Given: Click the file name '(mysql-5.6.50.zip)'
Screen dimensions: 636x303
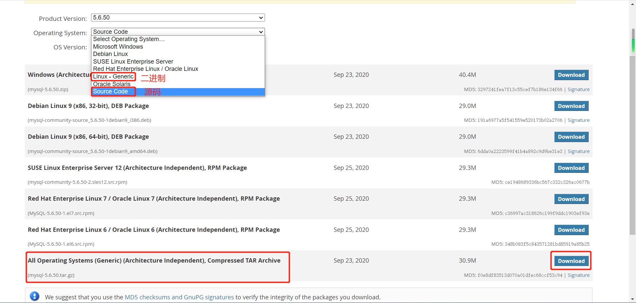Looking at the screenshot, I should click(48, 89).
